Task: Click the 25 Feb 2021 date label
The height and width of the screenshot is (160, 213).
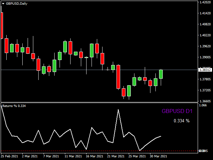Action: (9, 156)
